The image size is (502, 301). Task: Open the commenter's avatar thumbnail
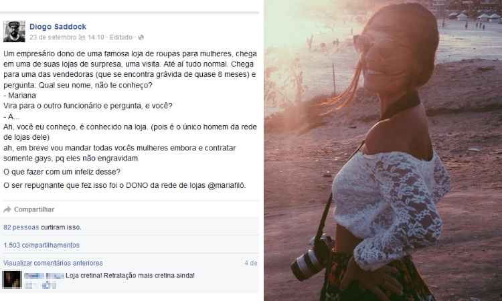click(12, 280)
